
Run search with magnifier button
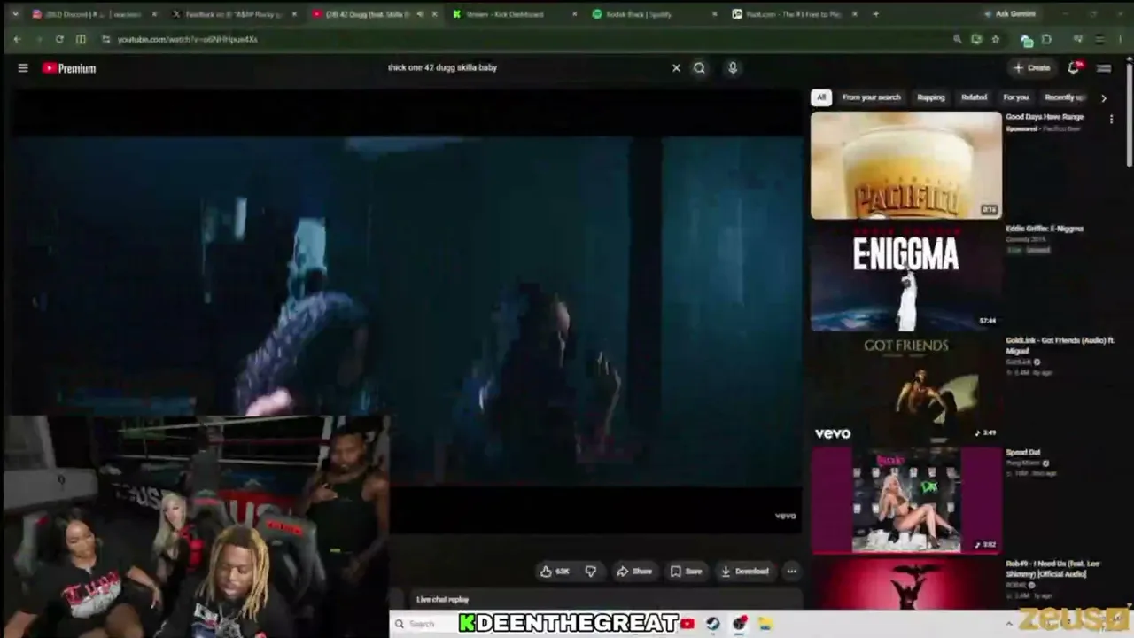(700, 67)
